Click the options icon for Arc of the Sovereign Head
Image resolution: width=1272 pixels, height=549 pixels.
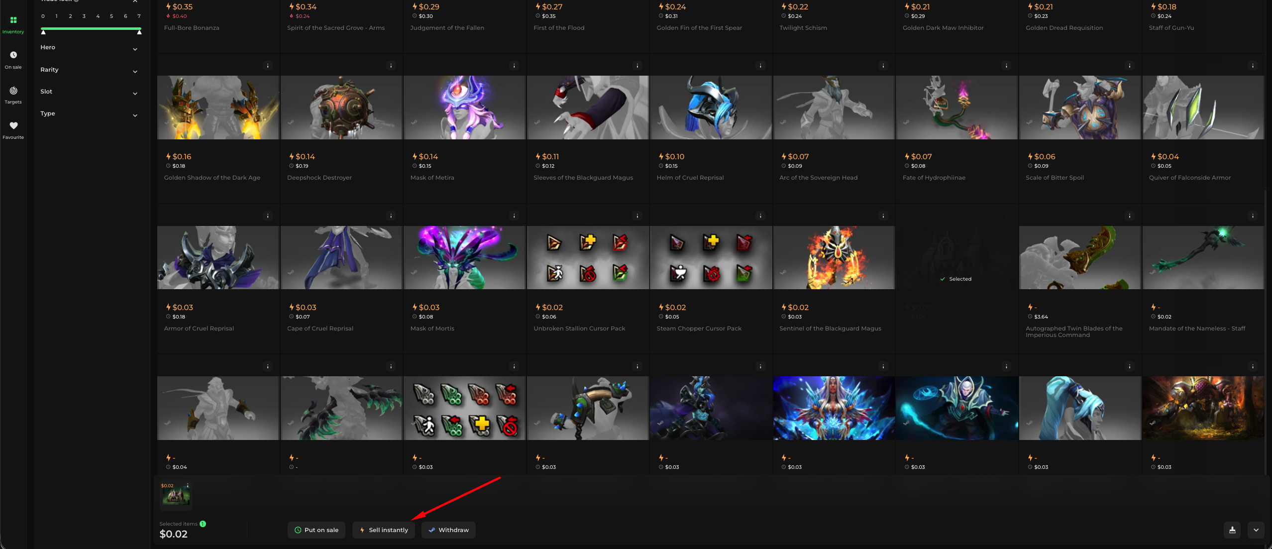coord(883,66)
